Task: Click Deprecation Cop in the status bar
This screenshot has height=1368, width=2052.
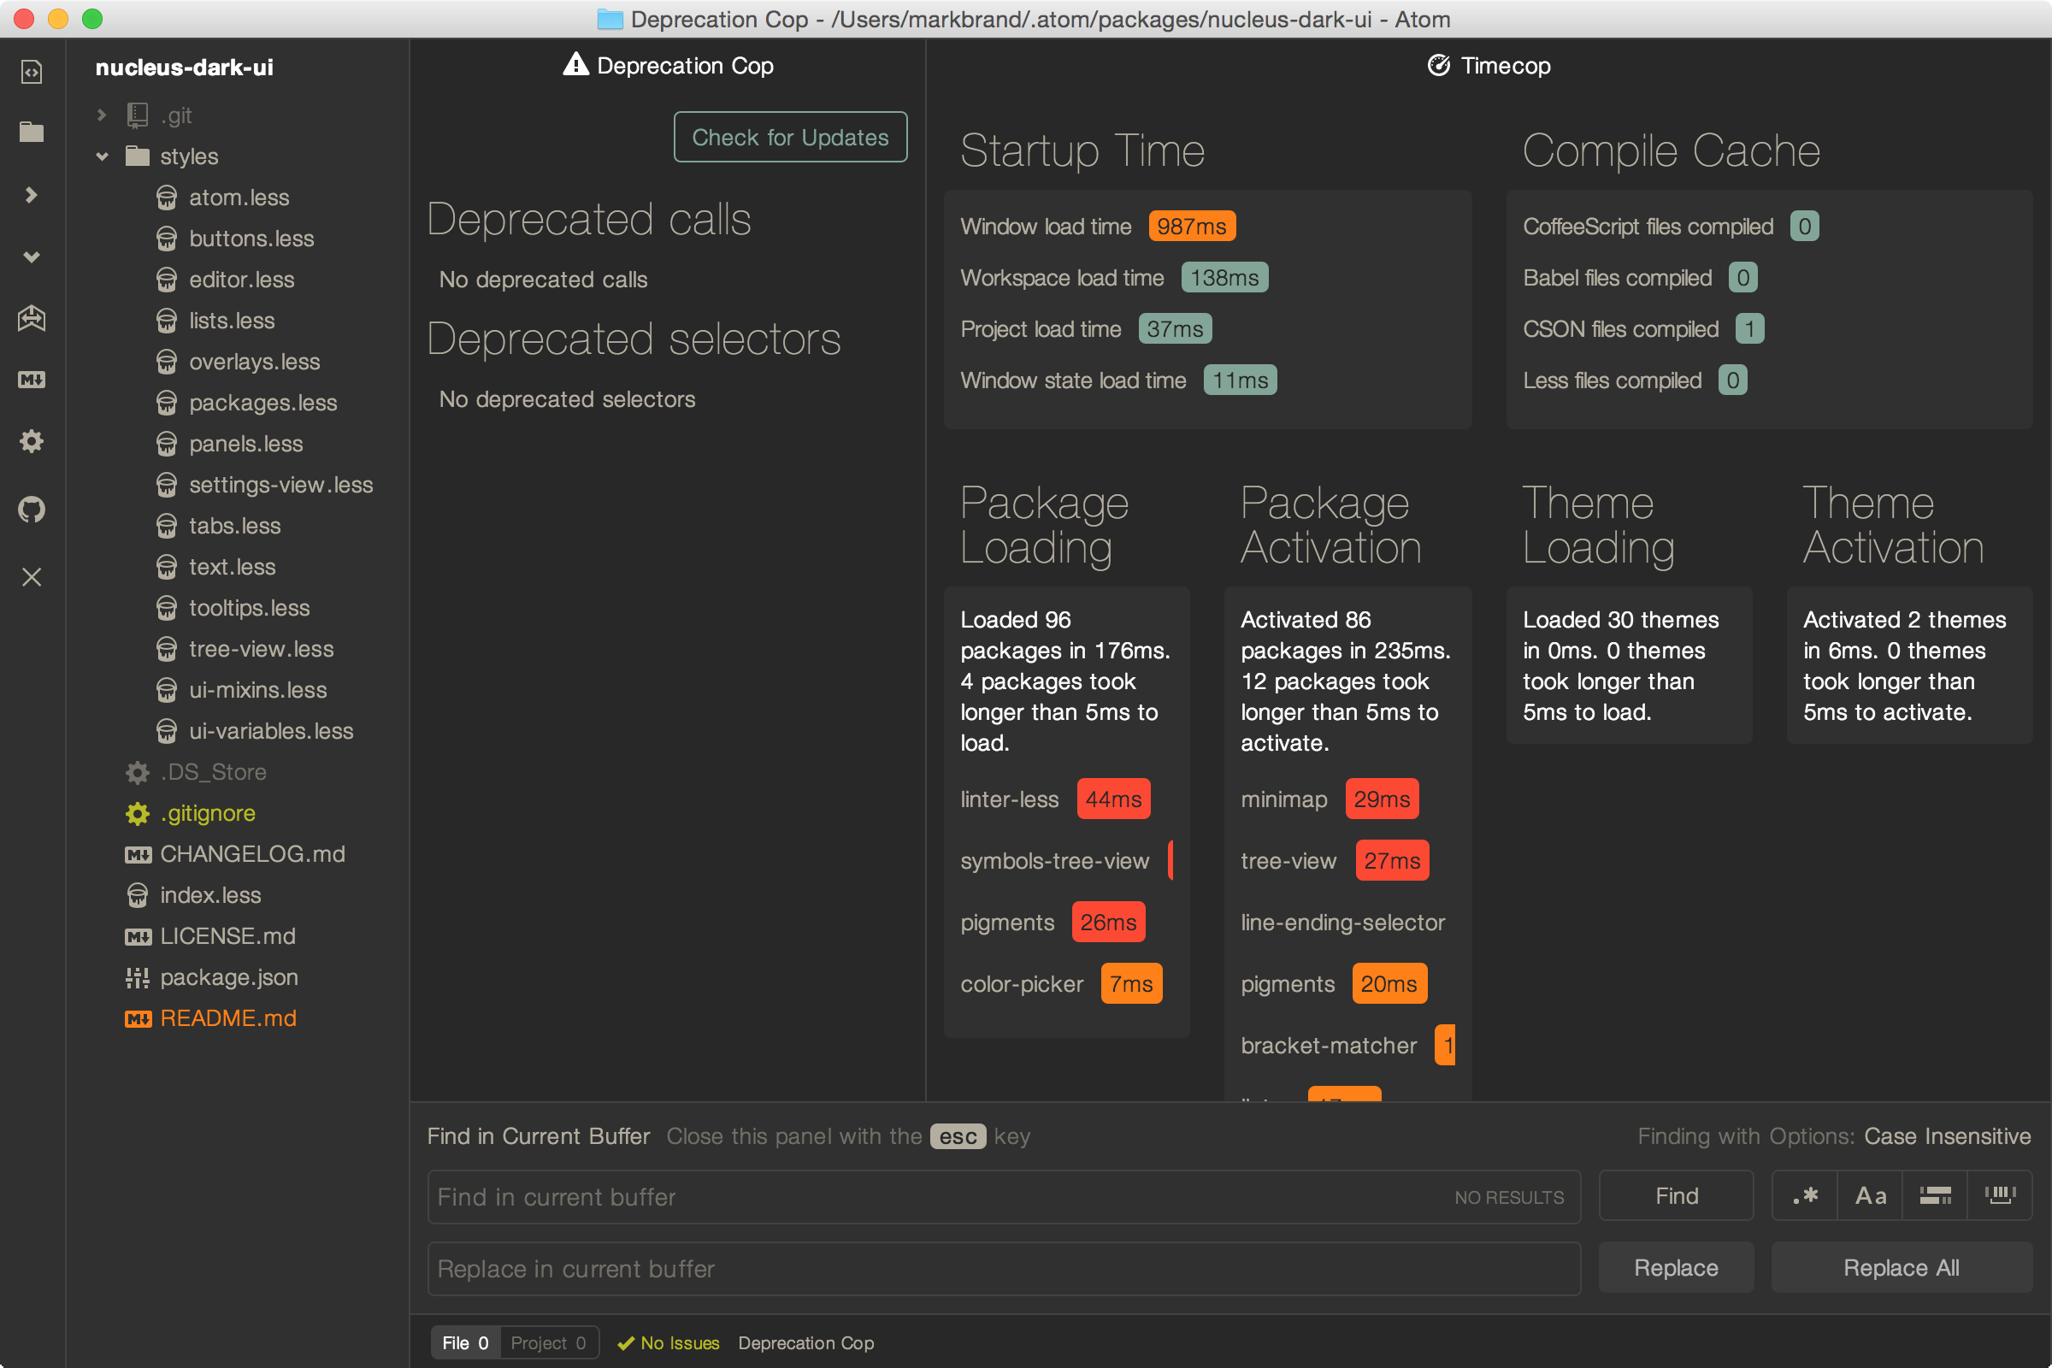Action: click(806, 1342)
